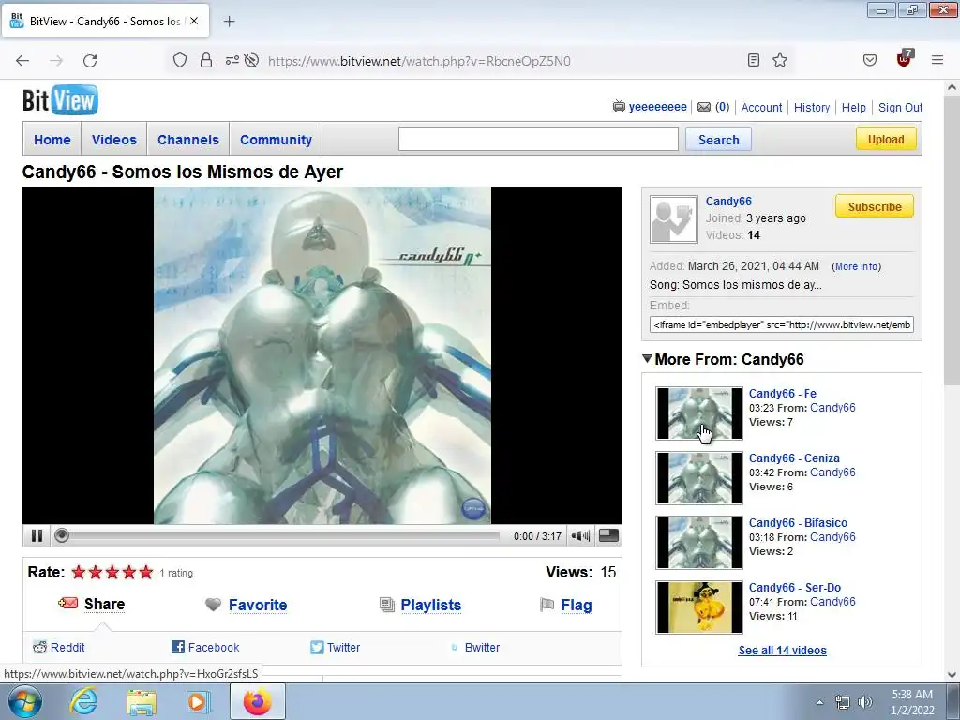The height and width of the screenshot is (720, 960).
Task: Click the padlock site security icon
Action: click(x=206, y=60)
